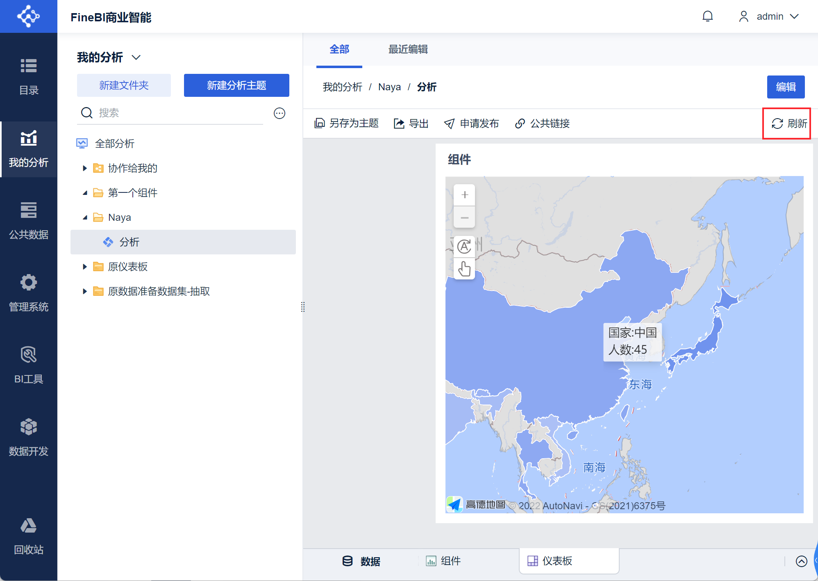Screen dimensions: 818x581
Task: Open the 目录 directory sidebar icon
Action: (x=29, y=76)
